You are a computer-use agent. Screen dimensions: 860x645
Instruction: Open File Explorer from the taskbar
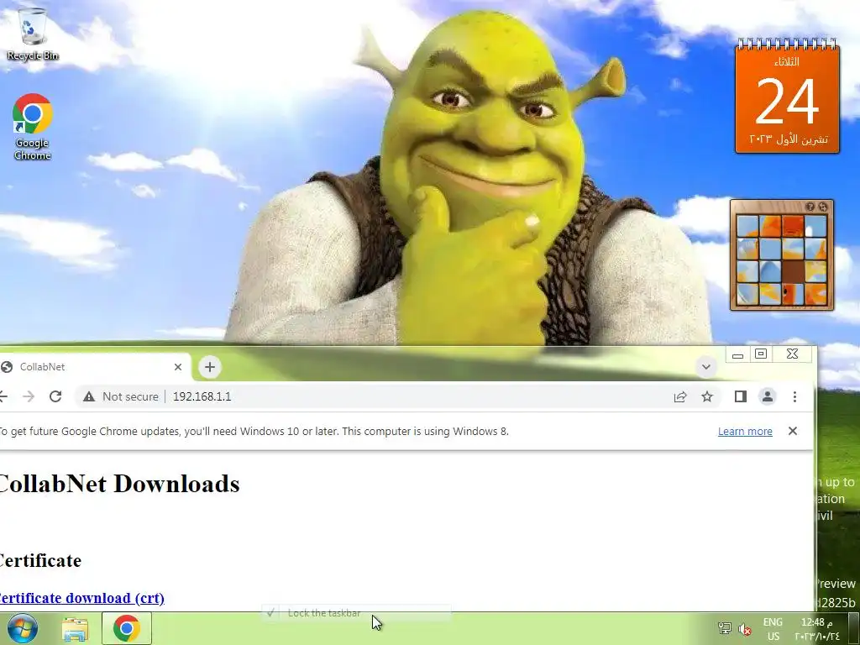coord(75,629)
